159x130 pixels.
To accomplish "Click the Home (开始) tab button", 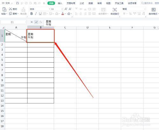I will [51, 3].
